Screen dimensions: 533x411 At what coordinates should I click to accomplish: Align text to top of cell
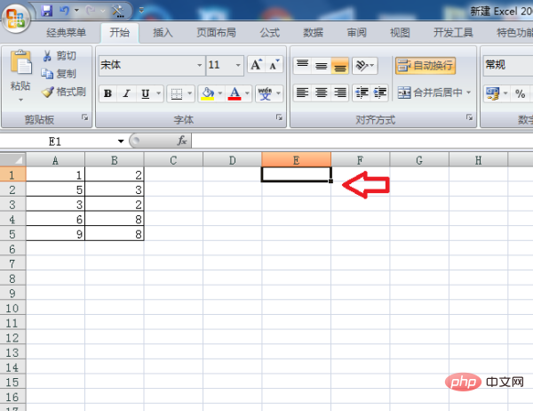pos(302,65)
